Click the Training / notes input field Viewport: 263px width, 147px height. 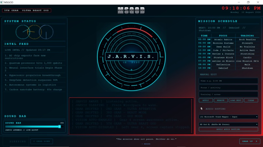tap(228, 94)
